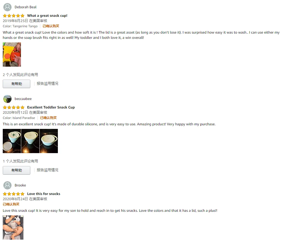This screenshot has height=244, width=283.
Task: Click the Deborah Beal reviewer name
Action: [25, 7]
